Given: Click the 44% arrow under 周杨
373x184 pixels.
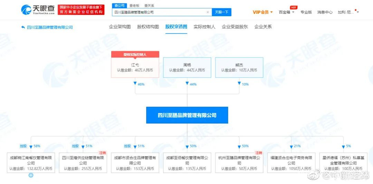Looking at the screenshot, I should tap(187, 83).
